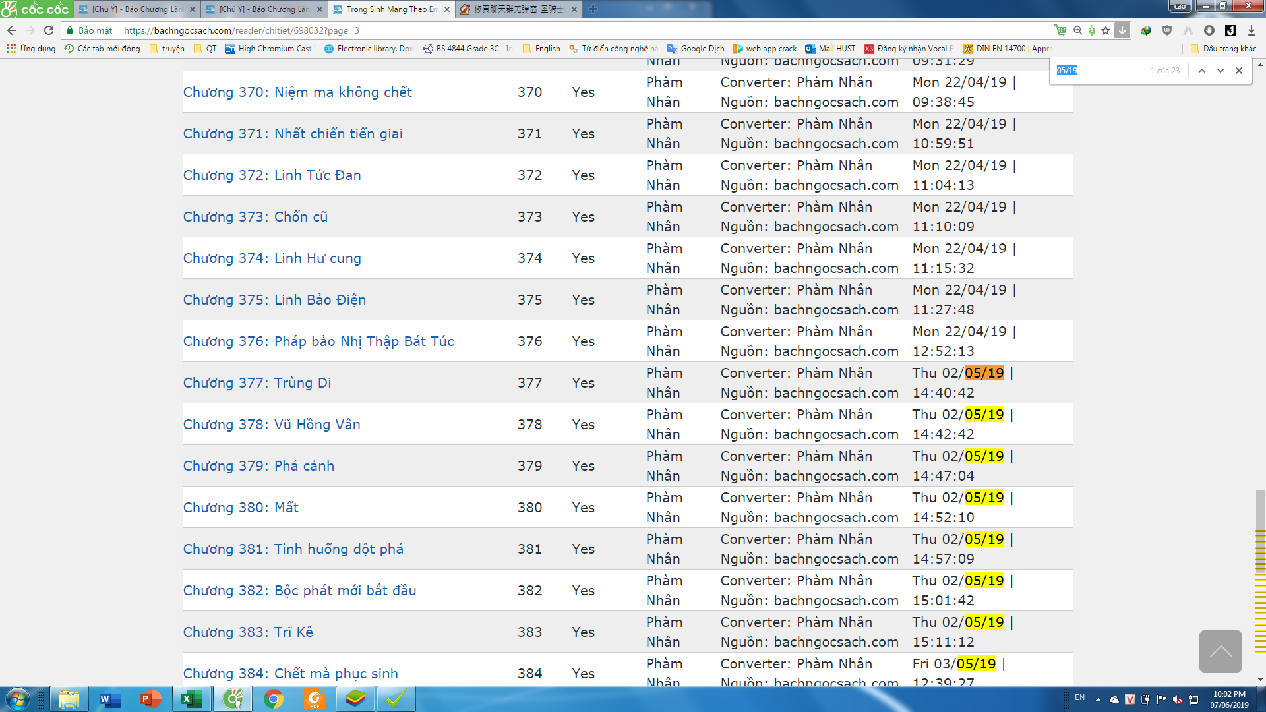Open Excel from the Windows taskbar
Image resolution: width=1266 pixels, height=712 pixels.
pos(191,699)
